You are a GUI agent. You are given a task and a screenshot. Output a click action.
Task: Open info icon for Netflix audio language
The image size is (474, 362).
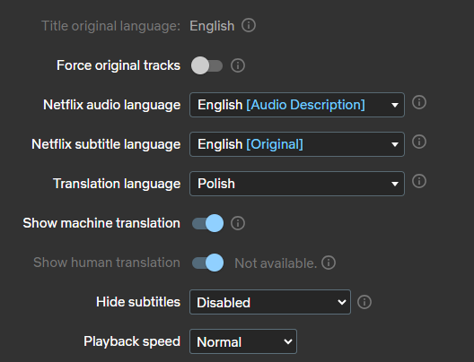419,102
